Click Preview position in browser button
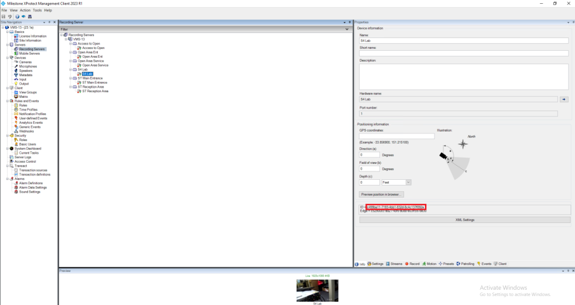The image size is (575, 305). pos(381,194)
